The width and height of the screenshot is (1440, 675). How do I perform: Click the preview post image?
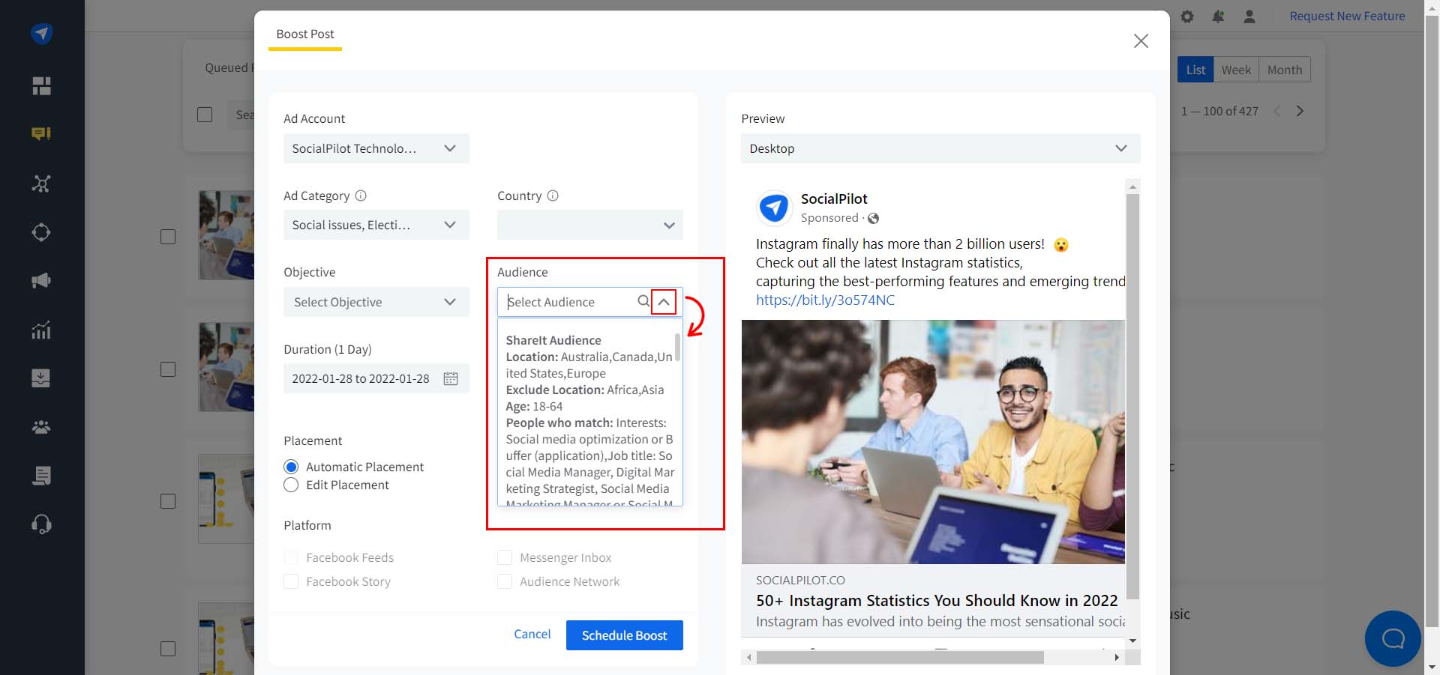(933, 442)
